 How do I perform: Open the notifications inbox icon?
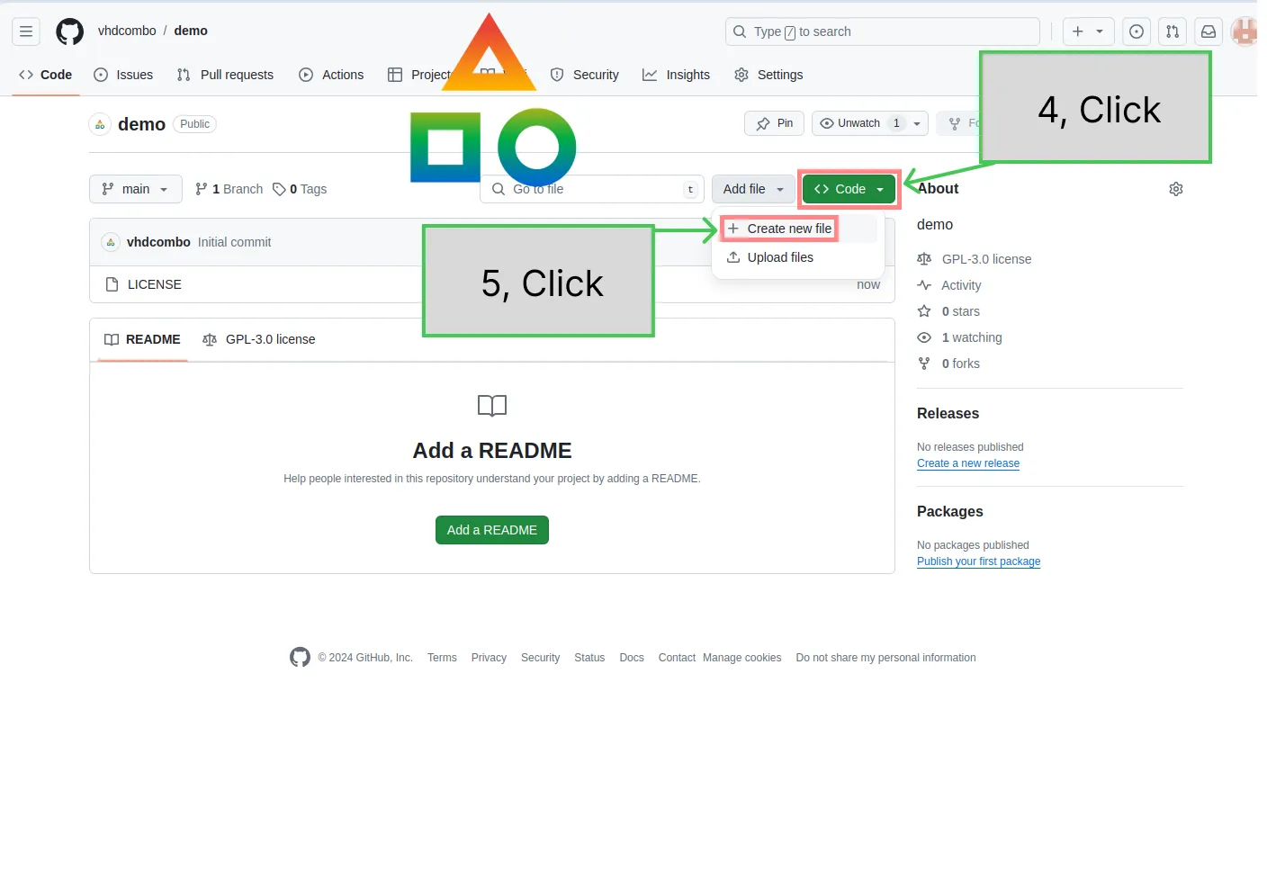(x=1209, y=31)
